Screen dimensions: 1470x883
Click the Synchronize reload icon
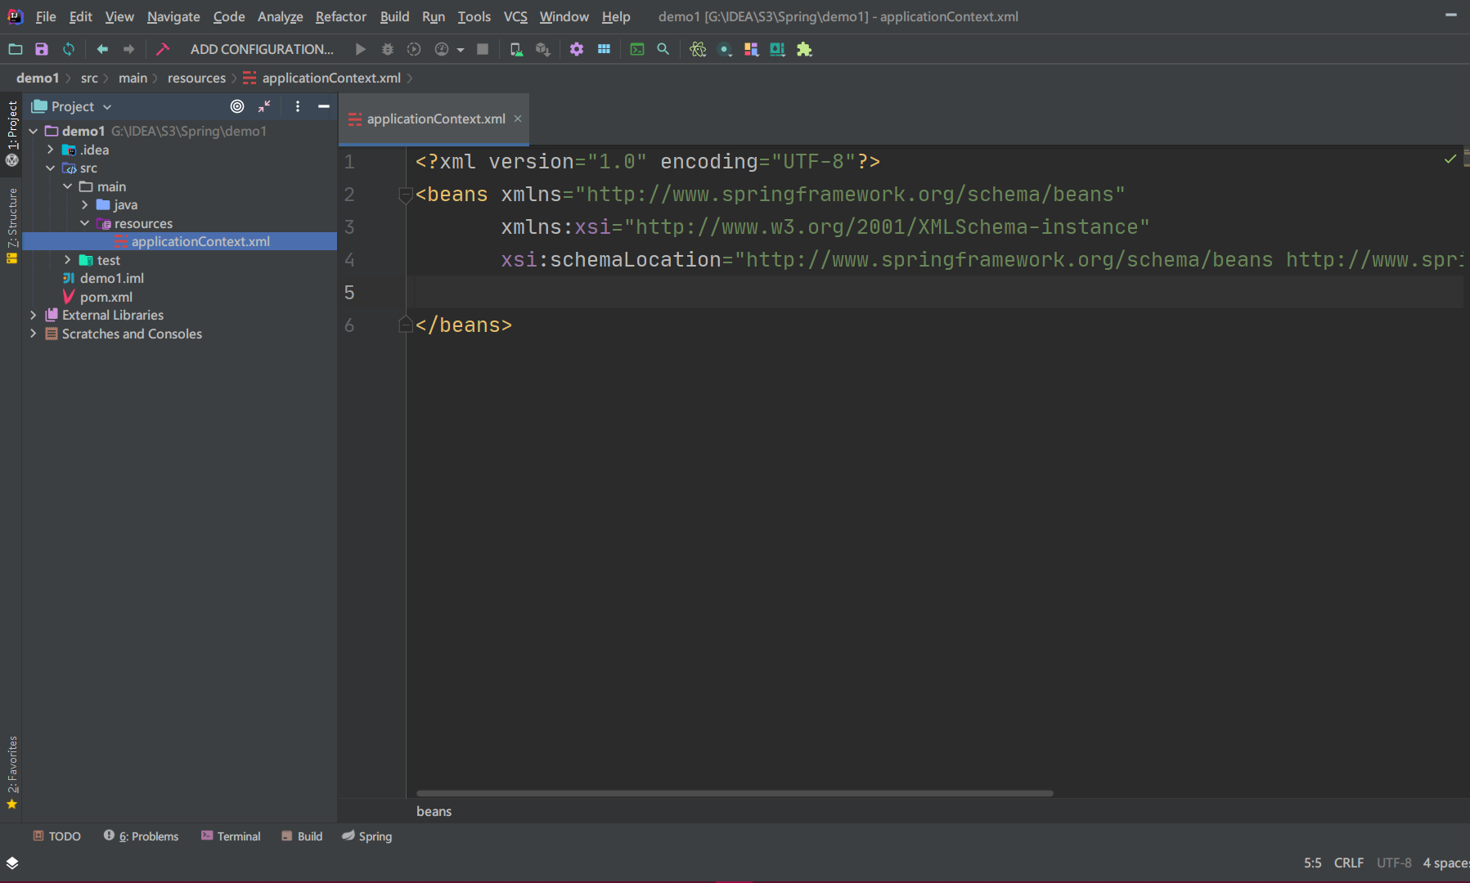click(69, 49)
